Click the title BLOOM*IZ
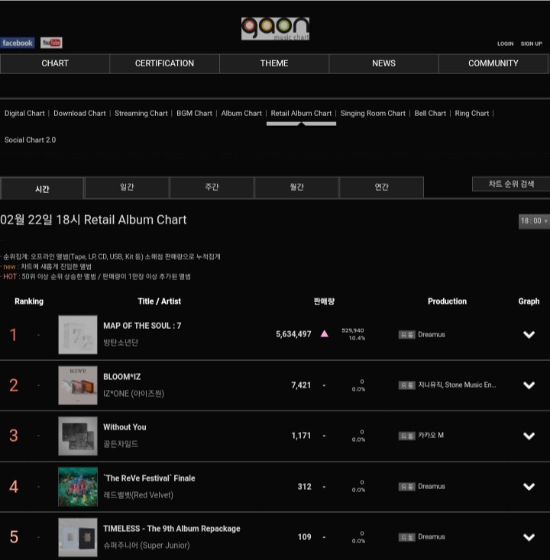This screenshot has width=550, height=560. point(122,377)
